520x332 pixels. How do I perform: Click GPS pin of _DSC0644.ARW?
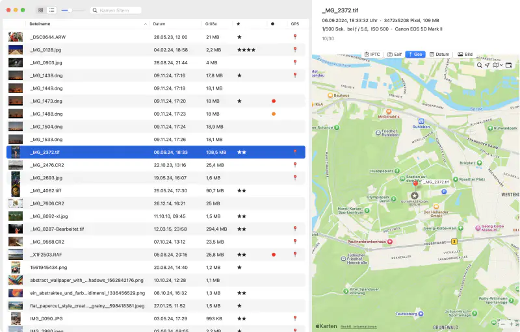tap(295, 37)
